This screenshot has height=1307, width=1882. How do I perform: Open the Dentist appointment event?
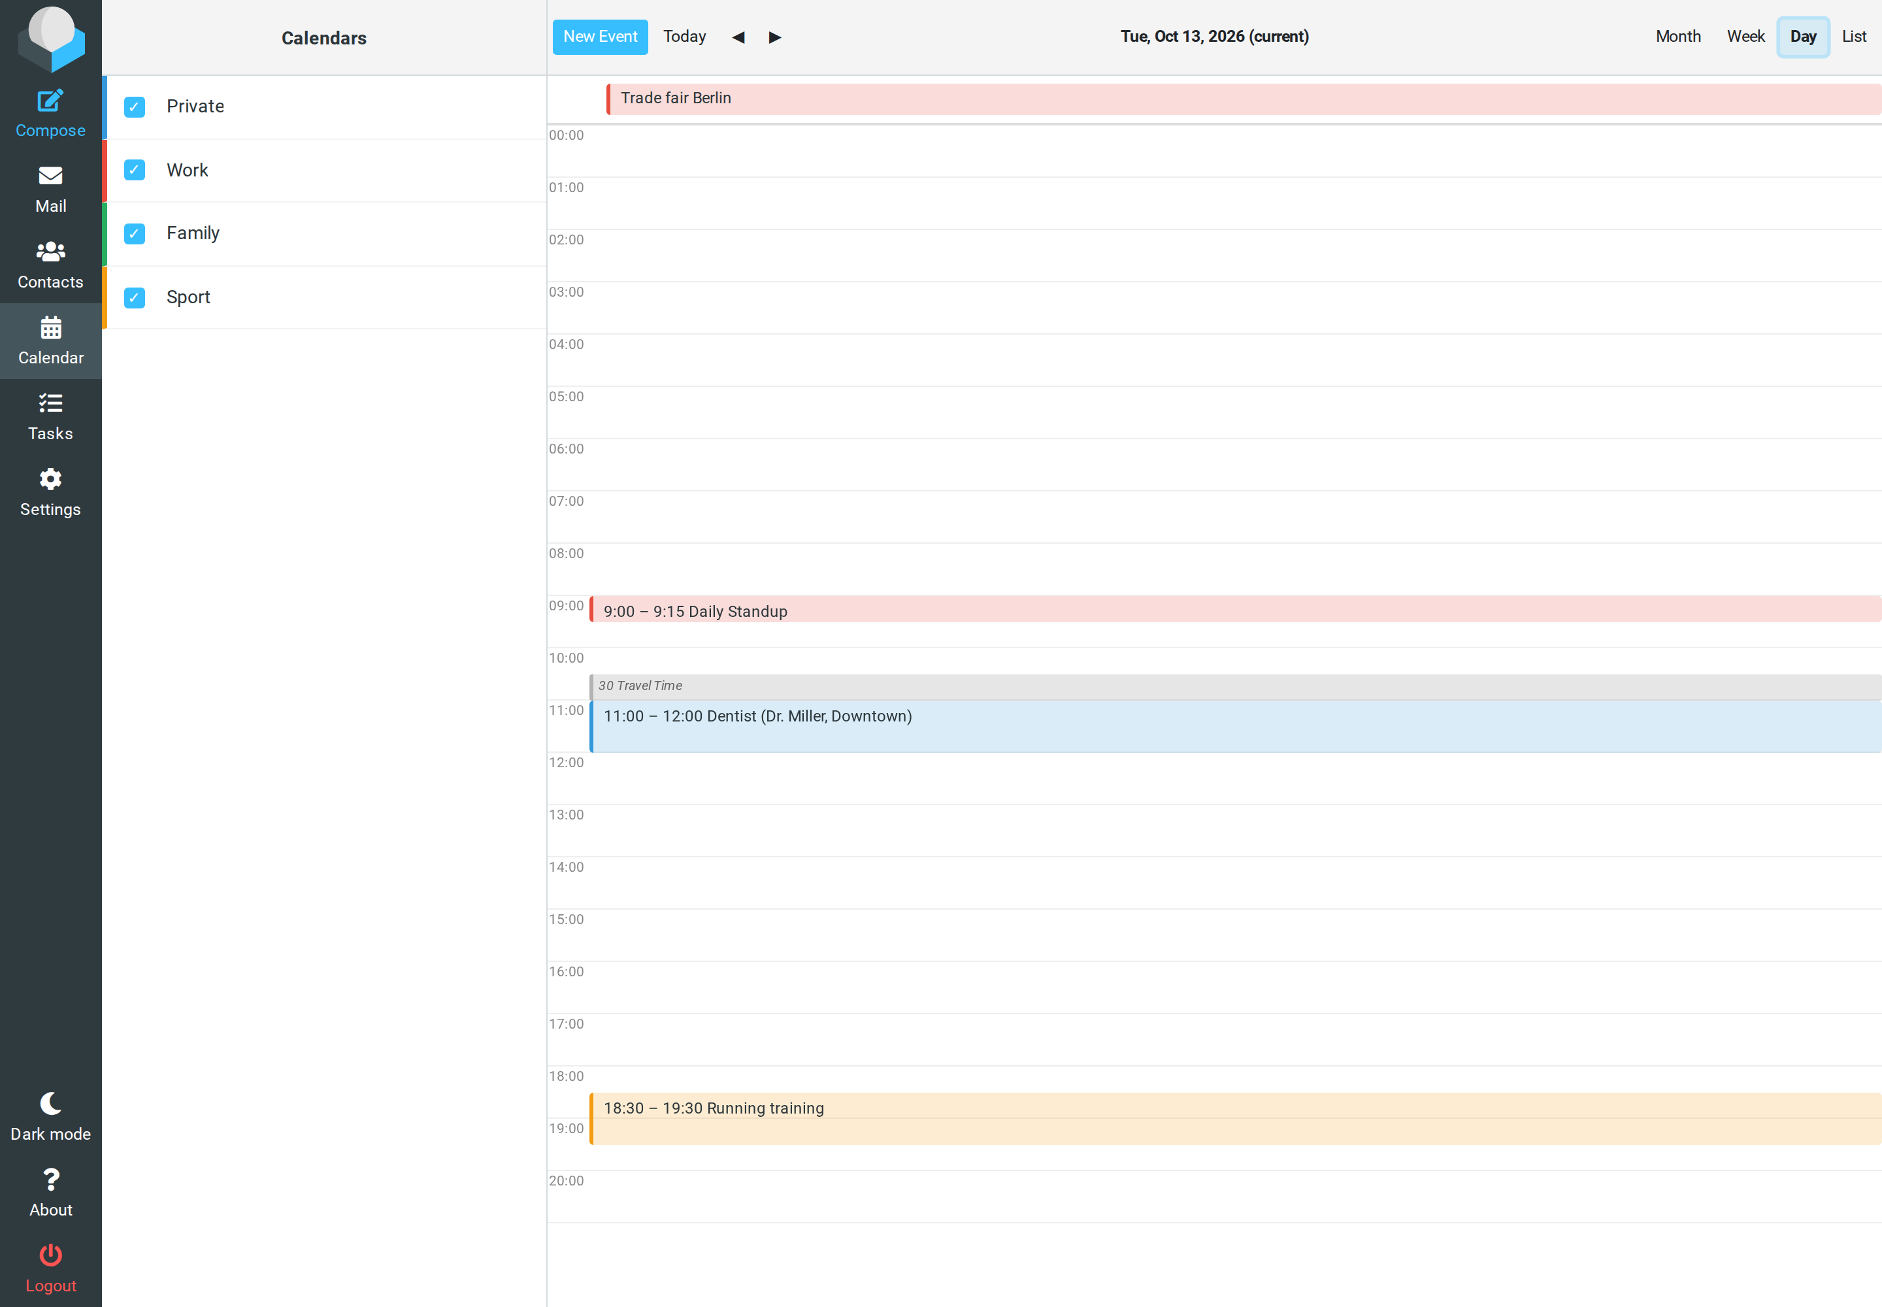(1235, 725)
